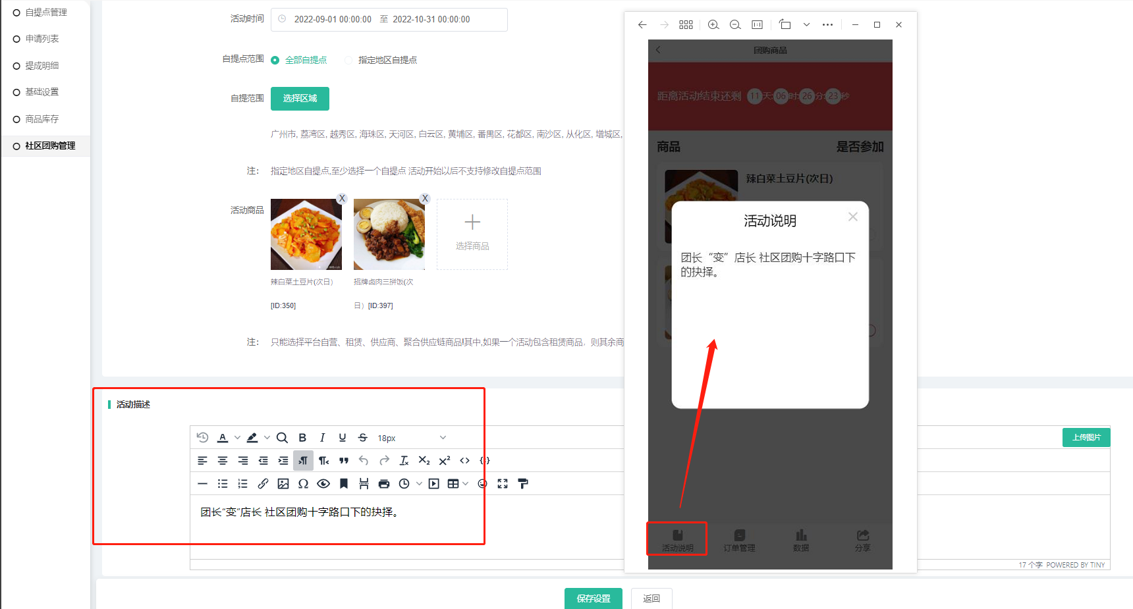The image size is (1133, 609).
Task: Zoom in within the image viewer window
Action: [x=713, y=25]
